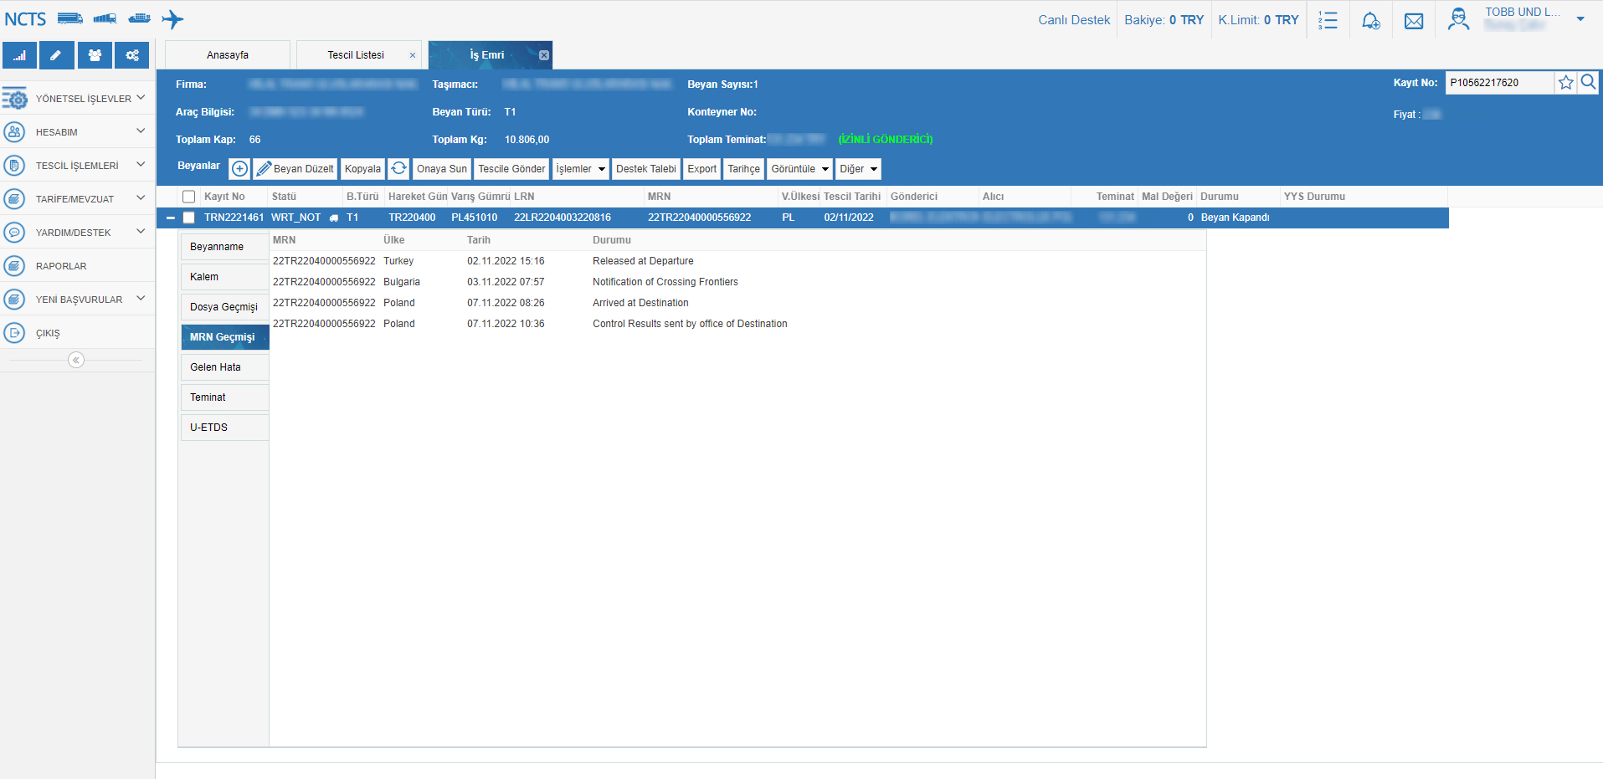Select the Dosya Geçmişi side tab
The width and height of the screenshot is (1603, 779).
point(223,307)
